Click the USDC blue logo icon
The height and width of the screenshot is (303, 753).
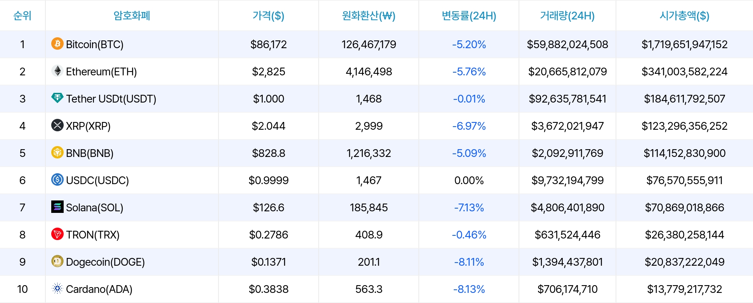coord(57,179)
